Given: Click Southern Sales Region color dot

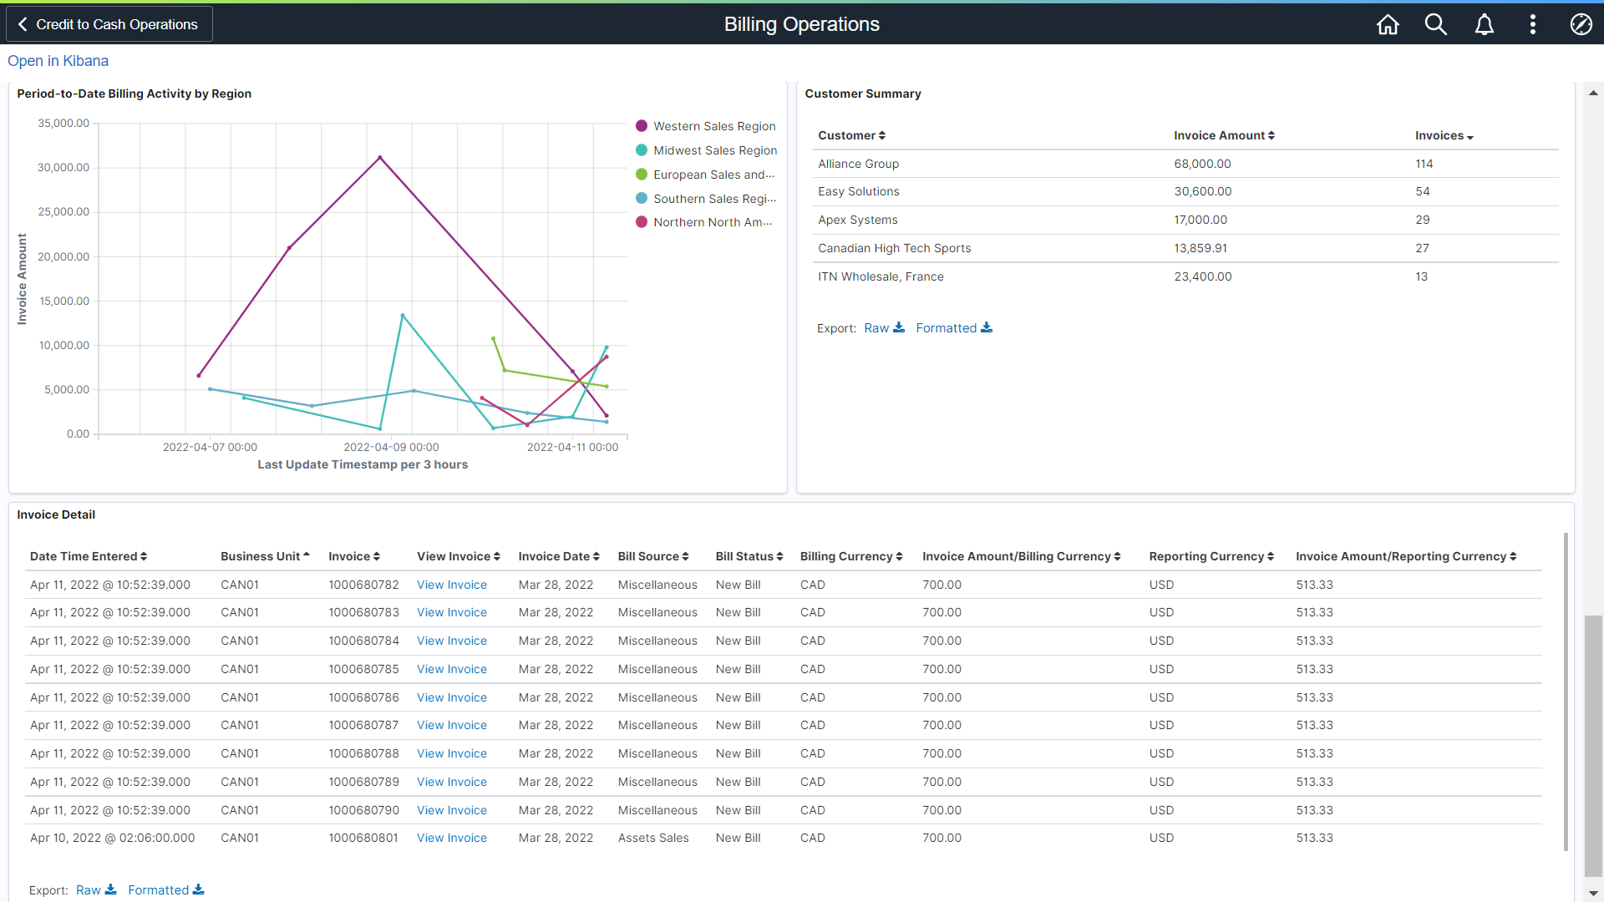Looking at the screenshot, I should (642, 199).
